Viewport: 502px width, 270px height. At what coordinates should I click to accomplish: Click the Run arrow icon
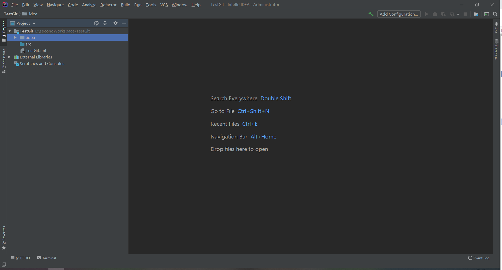427,14
